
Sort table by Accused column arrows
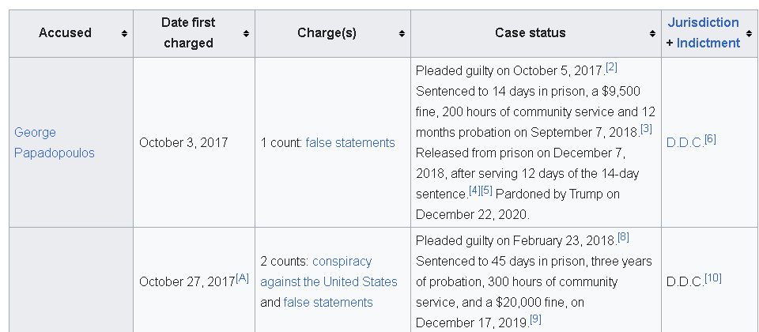tap(124, 33)
